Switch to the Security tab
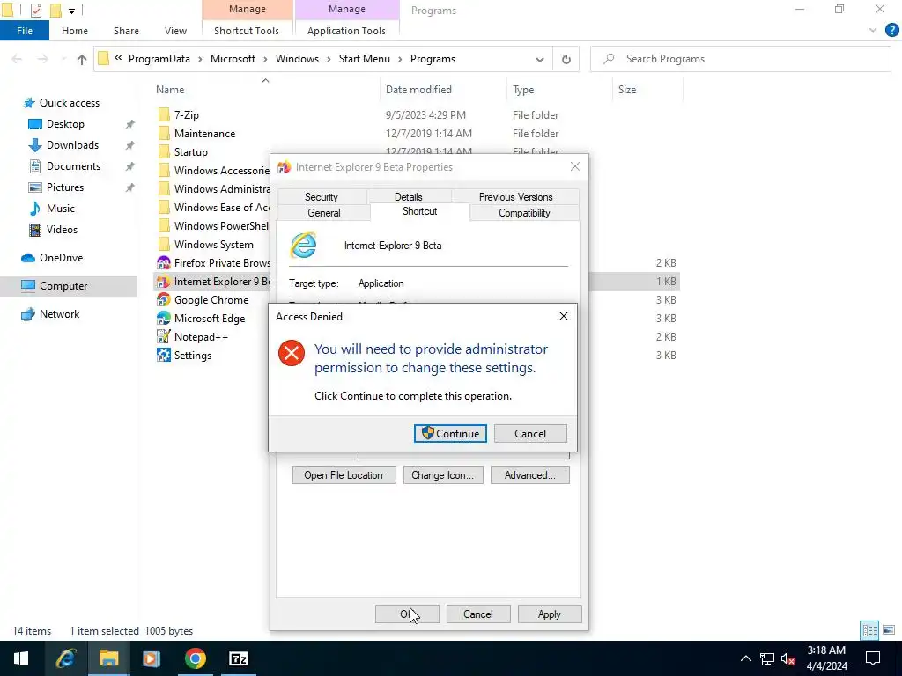The height and width of the screenshot is (676, 902). click(321, 196)
